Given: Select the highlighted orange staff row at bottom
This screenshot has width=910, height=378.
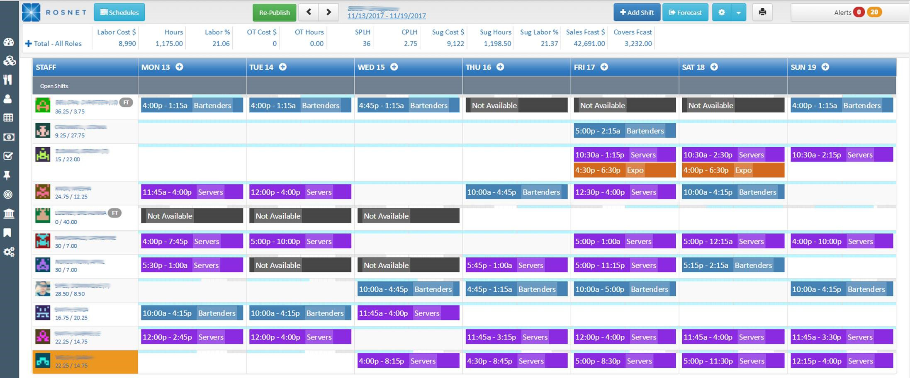Looking at the screenshot, I should 85,362.
